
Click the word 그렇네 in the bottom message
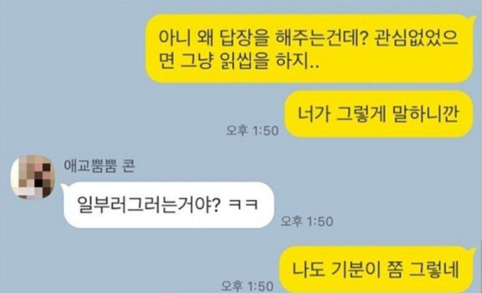click(434, 270)
